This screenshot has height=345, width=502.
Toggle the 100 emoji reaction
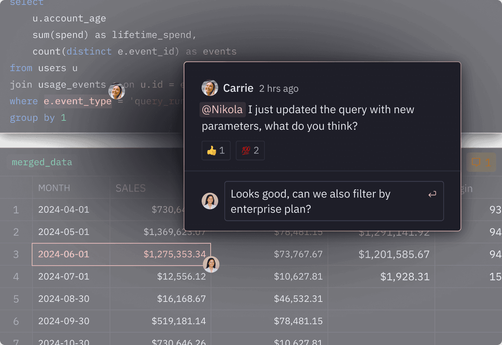[250, 150]
